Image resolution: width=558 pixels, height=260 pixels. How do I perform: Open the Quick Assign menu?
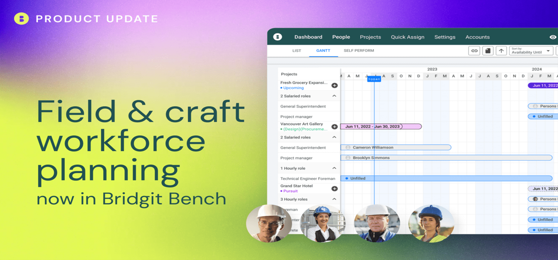[x=407, y=37]
